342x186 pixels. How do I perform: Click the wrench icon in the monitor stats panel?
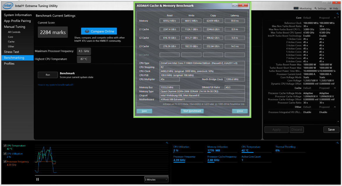337,143
